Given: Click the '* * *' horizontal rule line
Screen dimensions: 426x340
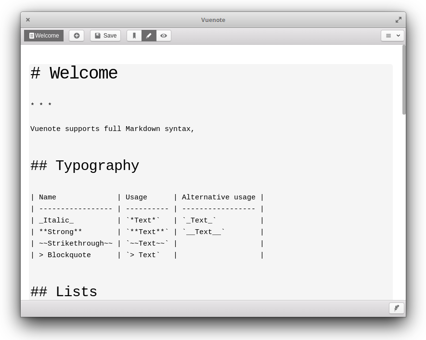Looking at the screenshot, I should tap(41, 105).
